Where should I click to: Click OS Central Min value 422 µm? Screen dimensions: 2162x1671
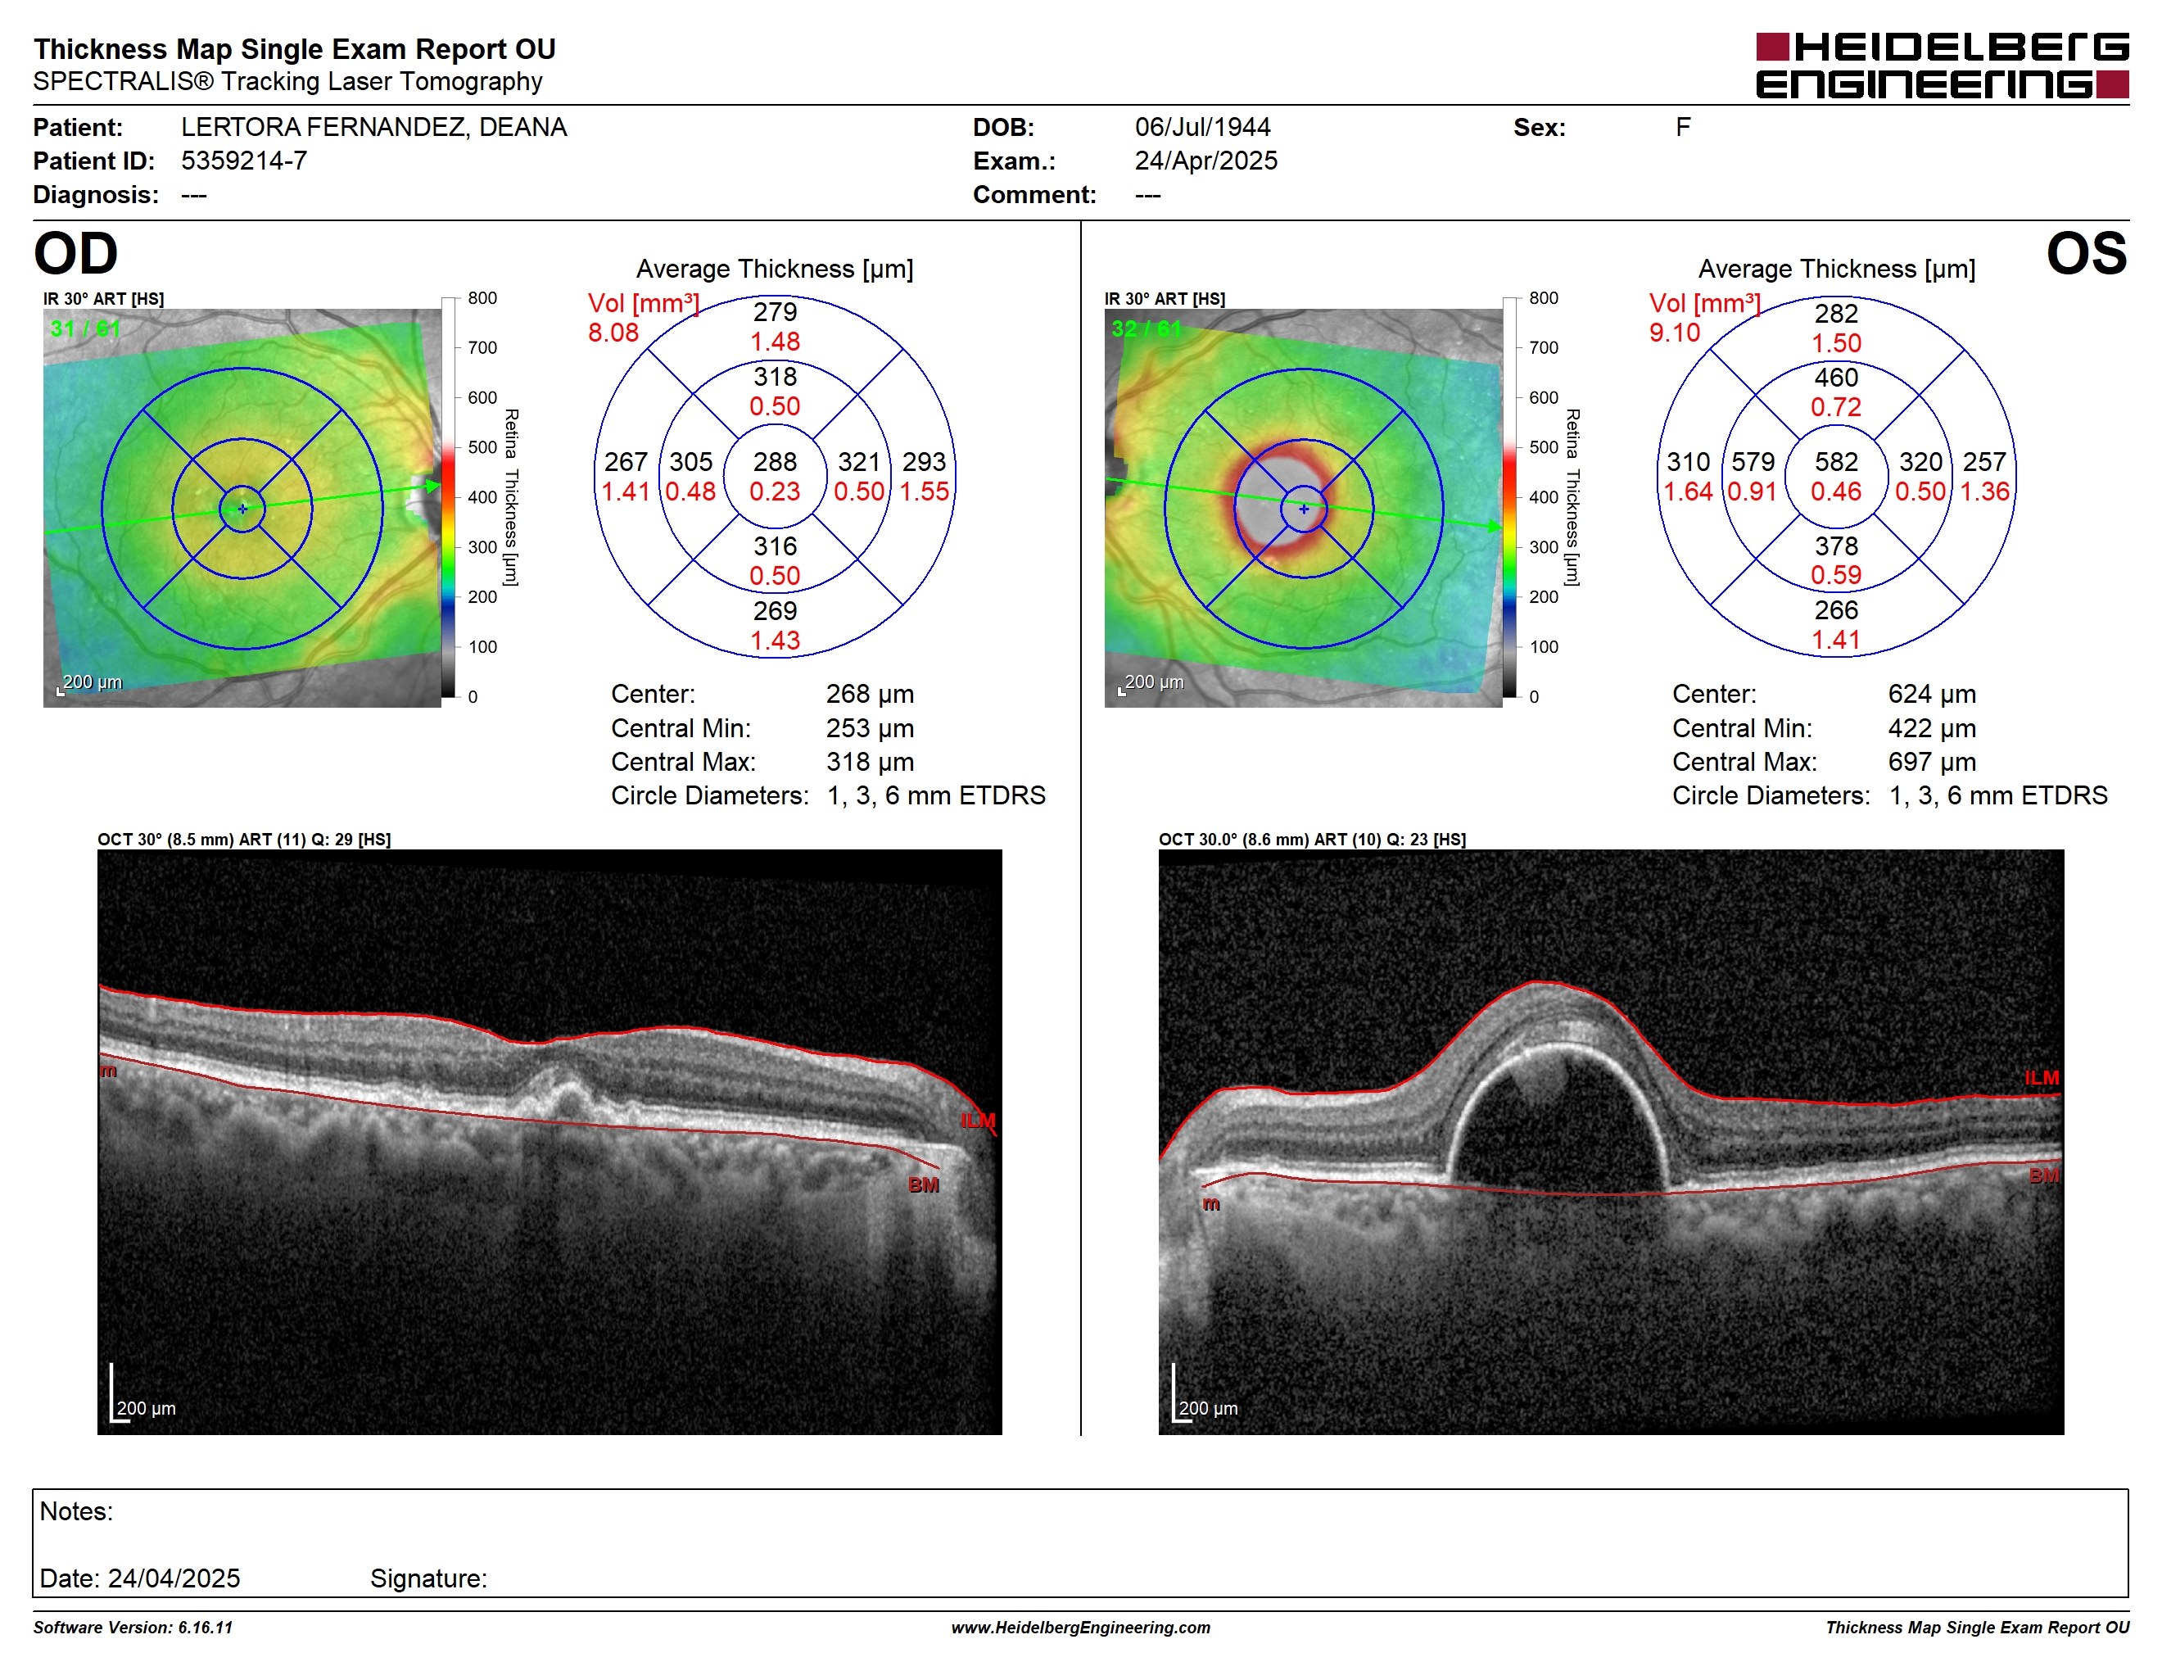(1933, 728)
